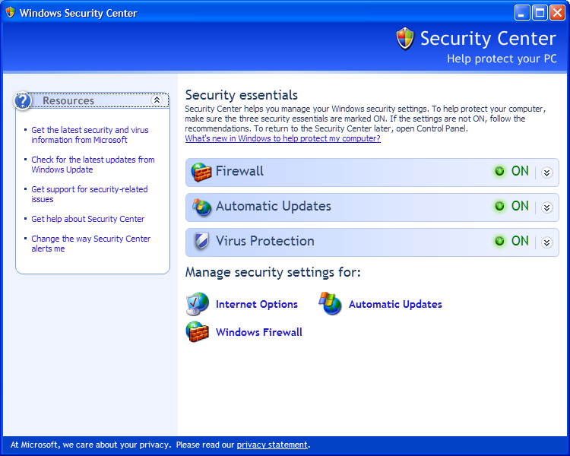Minimize the Windows Security Center window

coord(522,13)
